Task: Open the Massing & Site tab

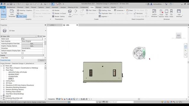Action: click(73, 7)
